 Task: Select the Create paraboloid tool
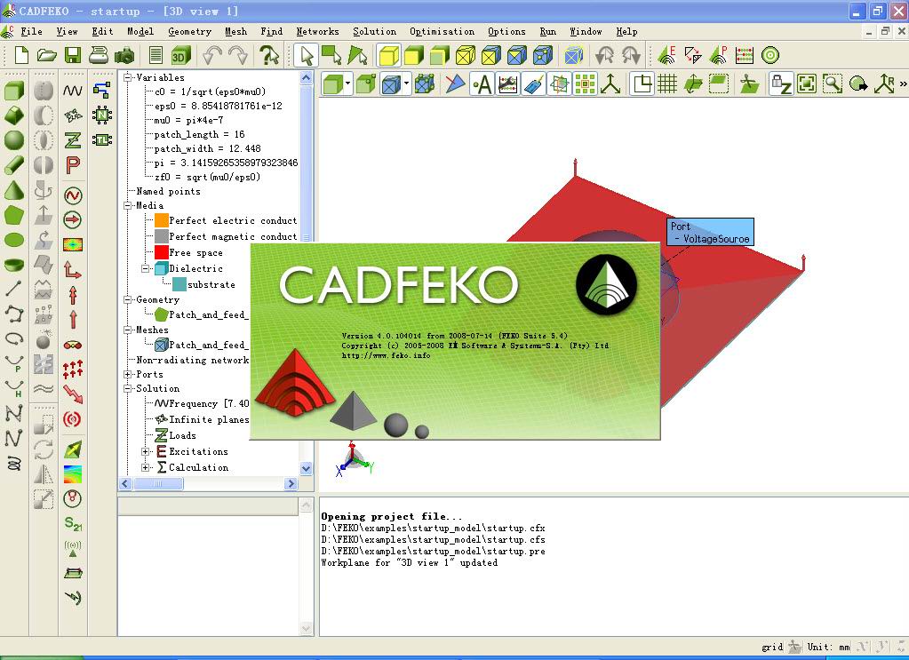pos(14,264)
